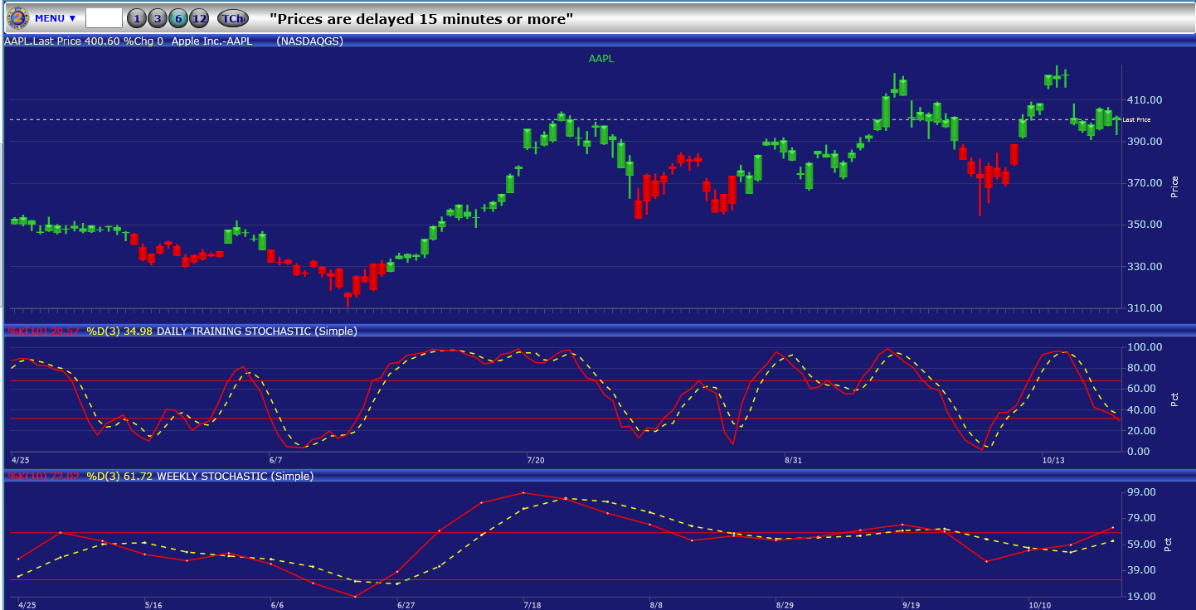1196x610 pixels.
Task: Open the MENU dropdown
Action: 55,18
